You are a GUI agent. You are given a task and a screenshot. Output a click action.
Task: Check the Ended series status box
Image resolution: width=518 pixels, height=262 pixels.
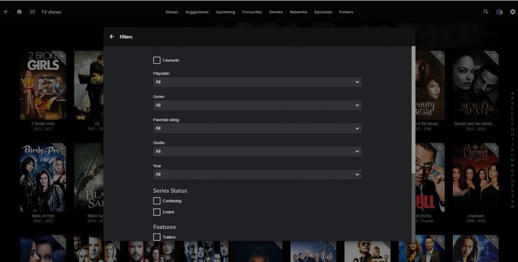(x=157, y=212)
